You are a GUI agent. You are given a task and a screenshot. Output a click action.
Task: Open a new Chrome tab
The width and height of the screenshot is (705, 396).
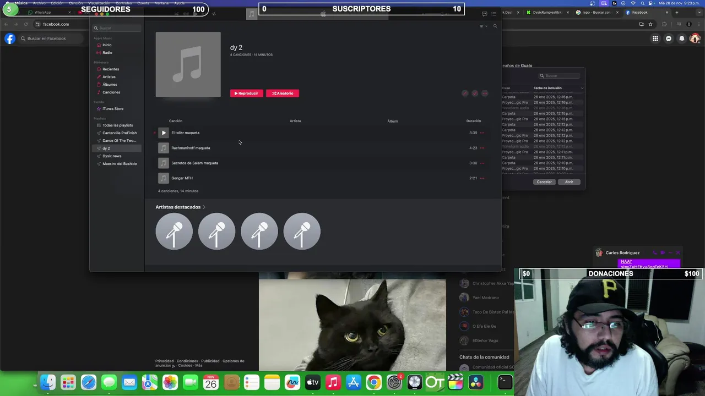pos(677,12)
